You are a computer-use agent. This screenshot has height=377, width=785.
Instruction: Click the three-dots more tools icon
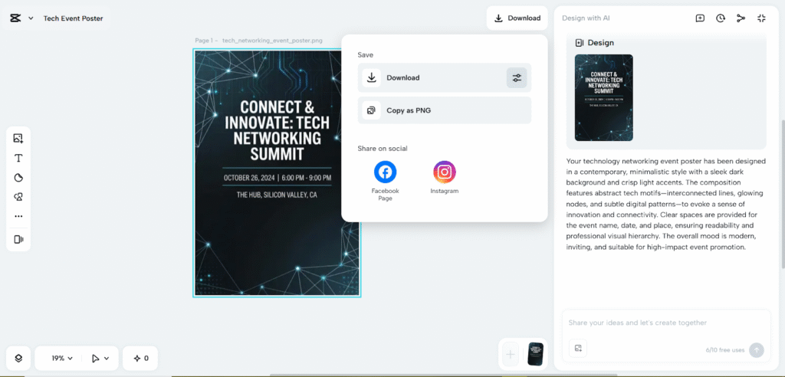tap(18, 217)
